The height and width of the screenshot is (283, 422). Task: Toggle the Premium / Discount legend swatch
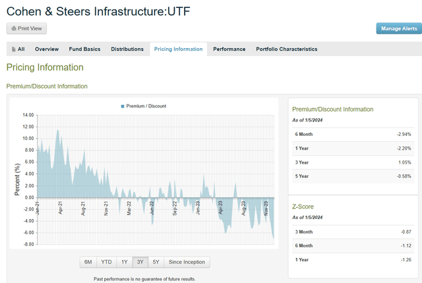point(123,106)
